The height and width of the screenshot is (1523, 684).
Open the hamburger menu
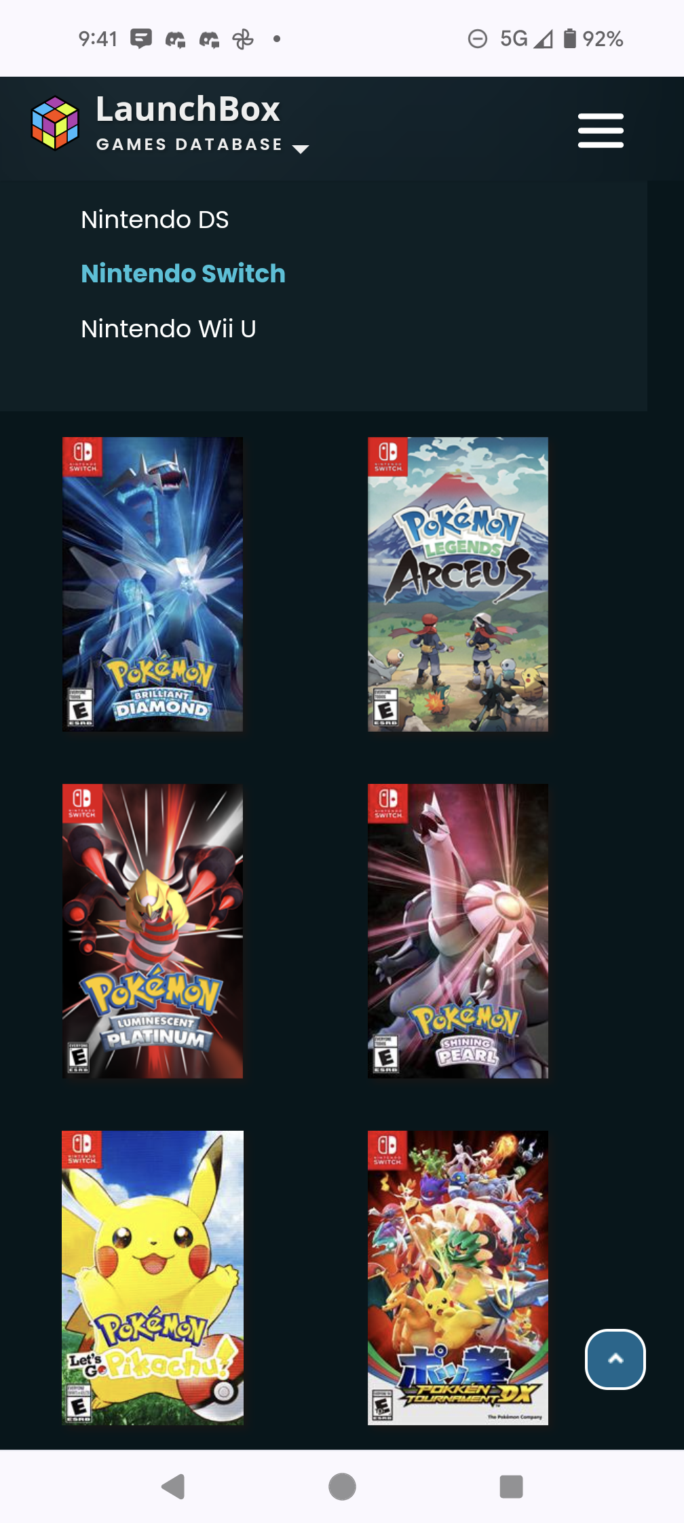point(601,130)
